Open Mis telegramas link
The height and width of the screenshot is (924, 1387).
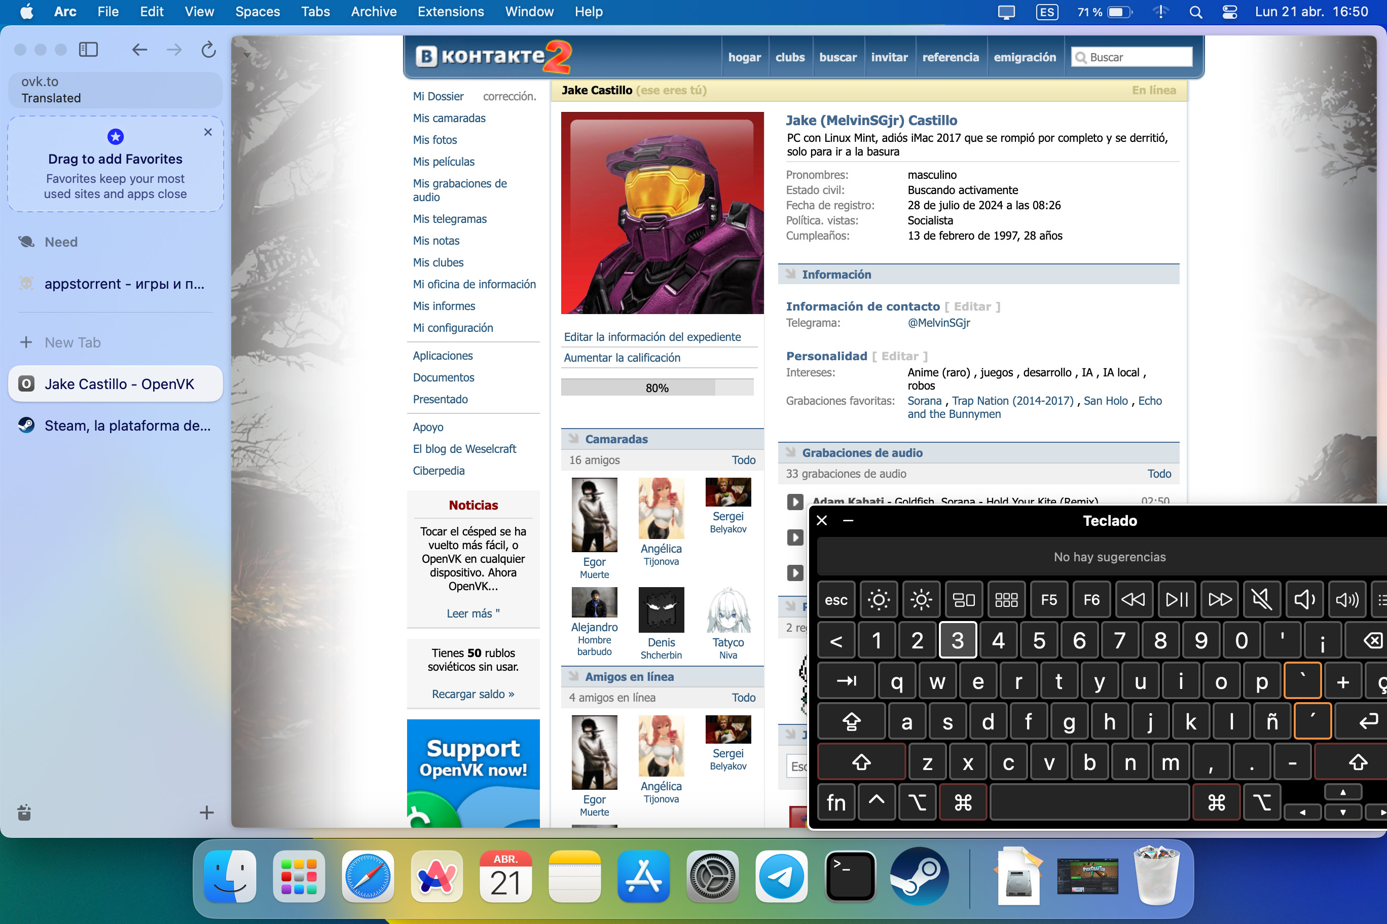coord(449,219)
